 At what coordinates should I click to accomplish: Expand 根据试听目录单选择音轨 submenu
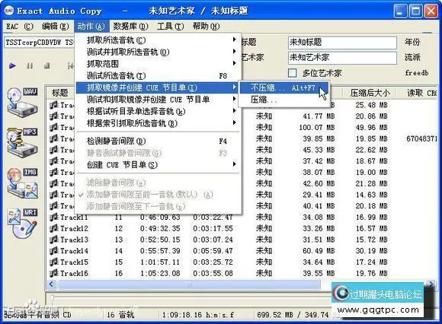[x=159, y=111]
